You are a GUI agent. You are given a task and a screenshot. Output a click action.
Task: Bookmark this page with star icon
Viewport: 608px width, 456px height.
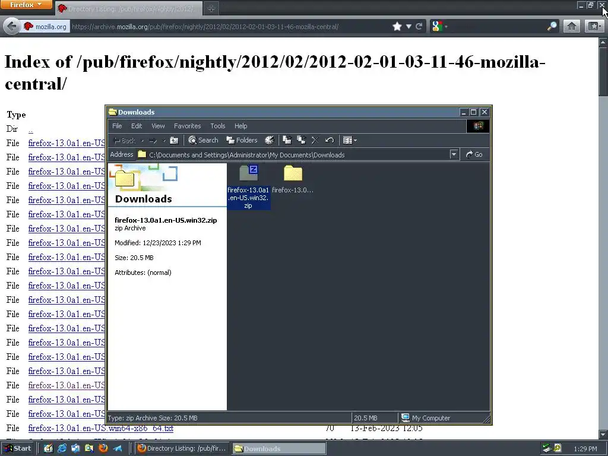coord(397,26)
